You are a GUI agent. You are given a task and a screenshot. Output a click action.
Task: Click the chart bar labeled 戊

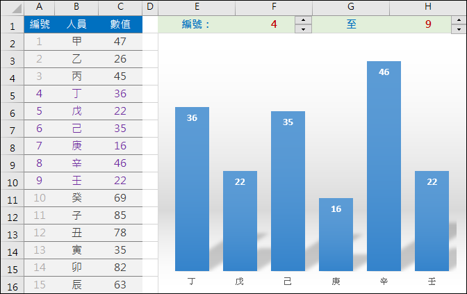tap(240, 221)
